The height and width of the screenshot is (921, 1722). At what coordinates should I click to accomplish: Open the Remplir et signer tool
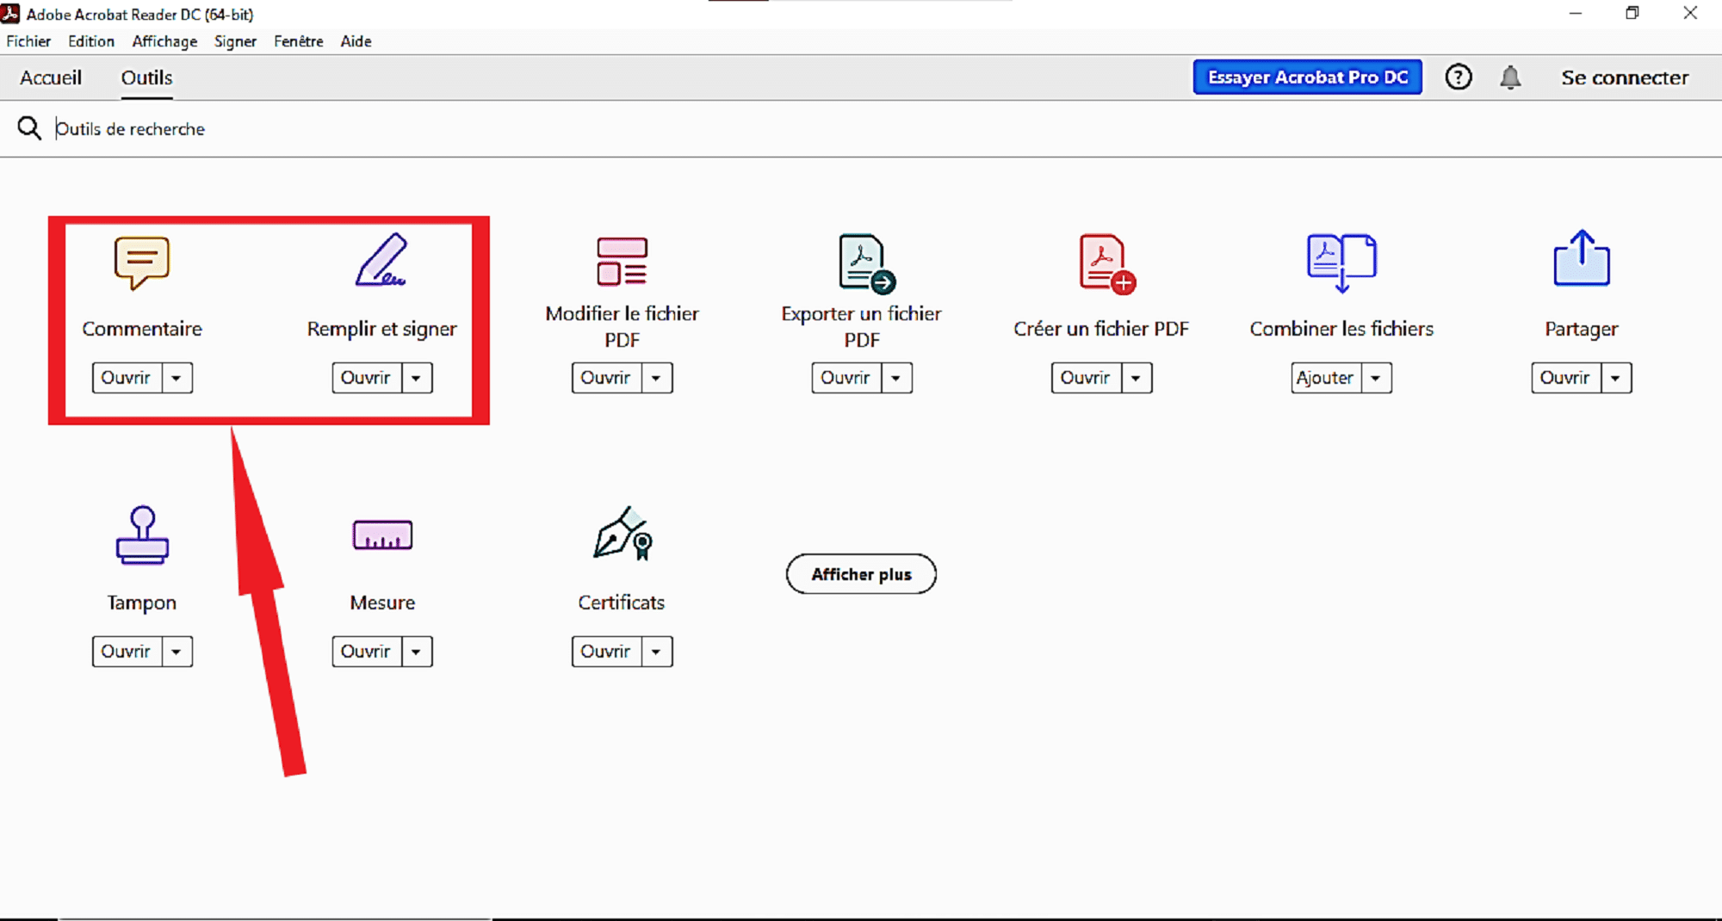click(x=367, y=378)
